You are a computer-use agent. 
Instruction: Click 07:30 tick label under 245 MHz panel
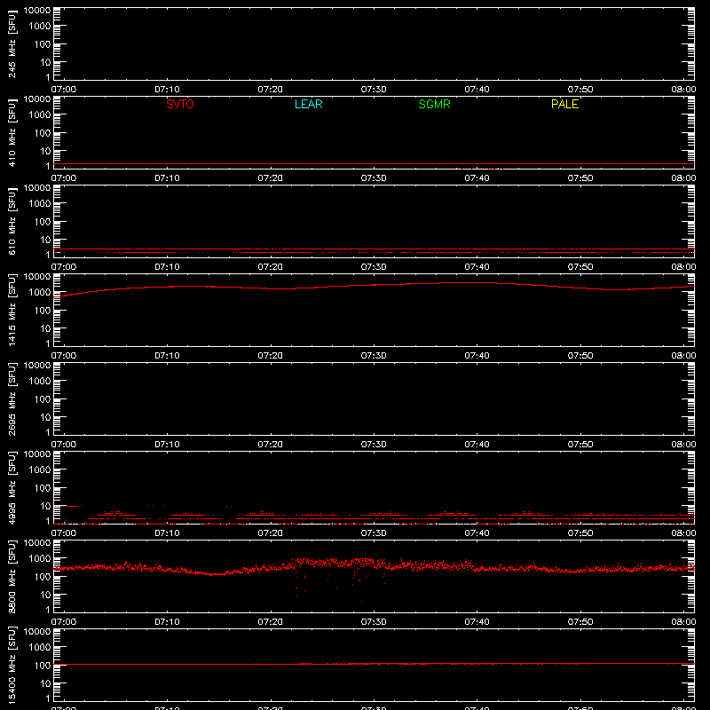374,90
